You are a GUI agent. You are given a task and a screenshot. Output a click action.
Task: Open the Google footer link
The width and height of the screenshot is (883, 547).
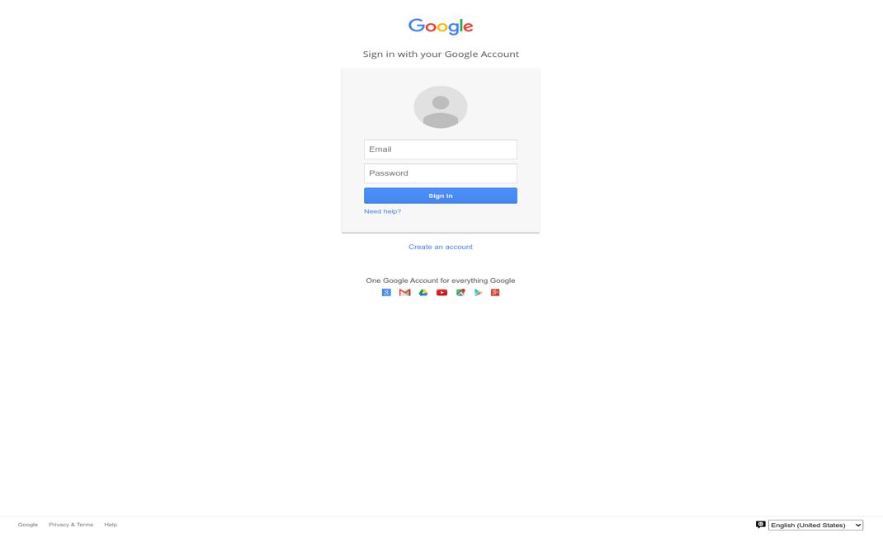tap(27, 525)
